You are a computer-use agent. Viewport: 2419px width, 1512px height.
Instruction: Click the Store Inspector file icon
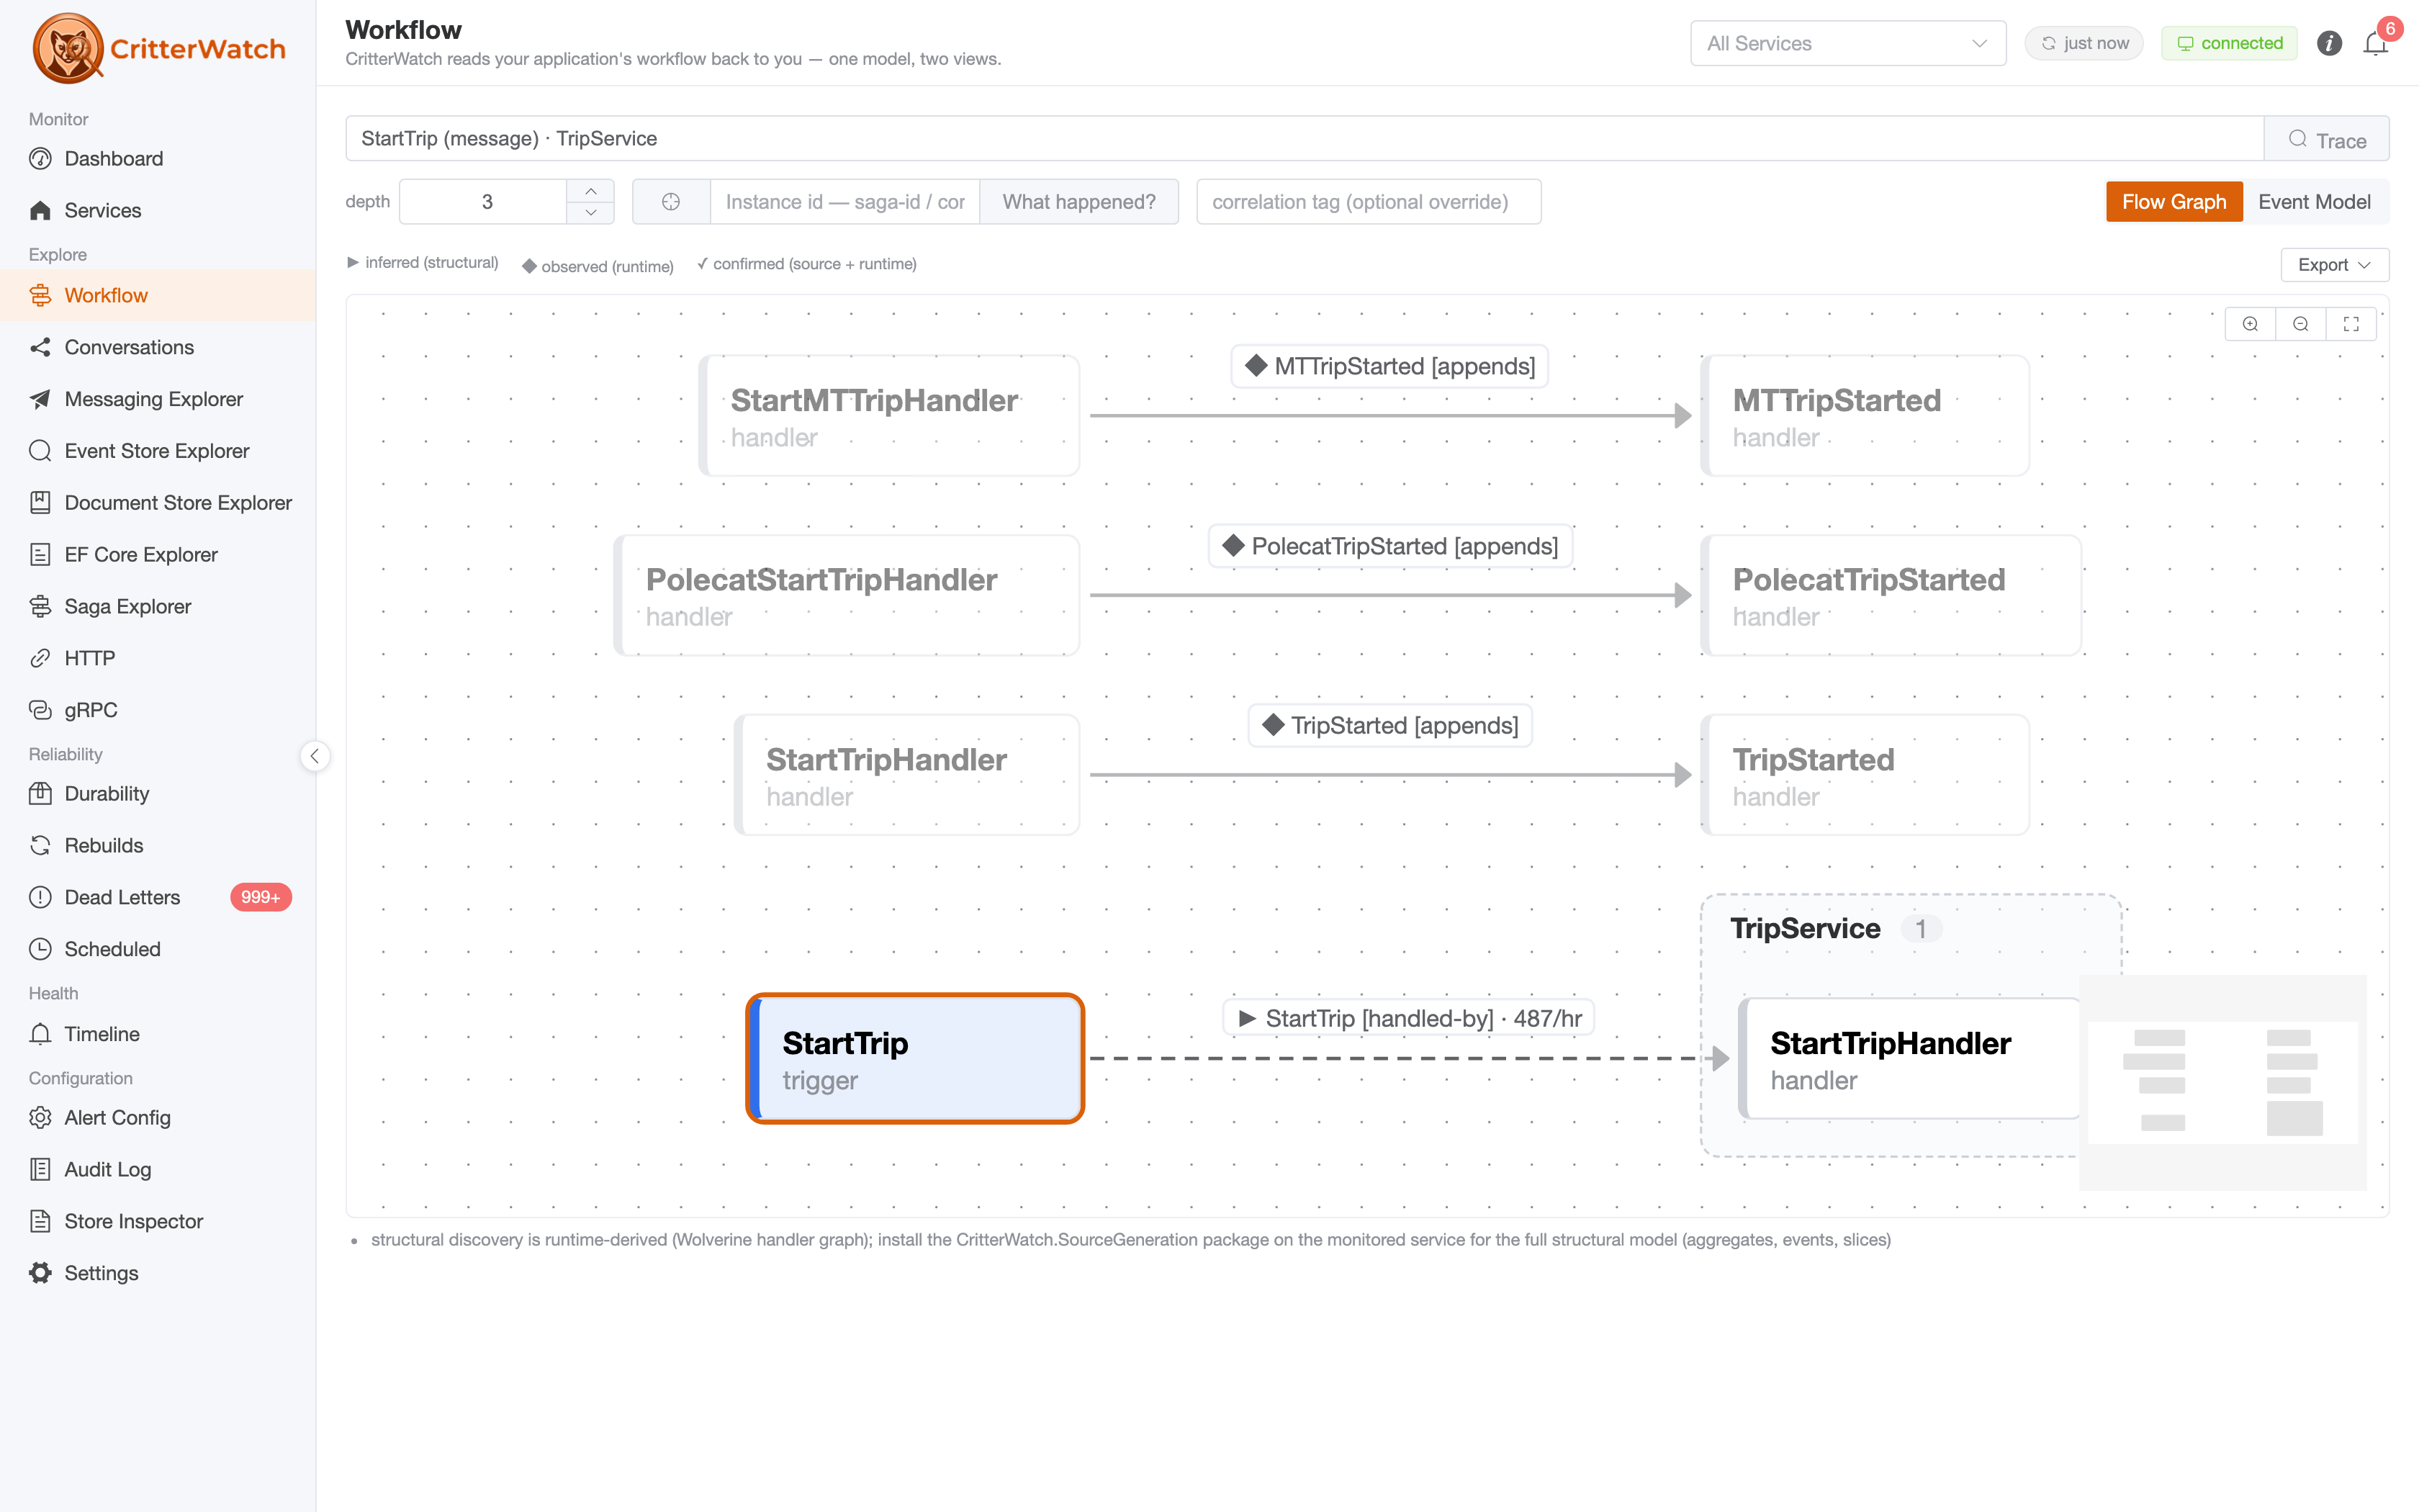click(40, 1221)
